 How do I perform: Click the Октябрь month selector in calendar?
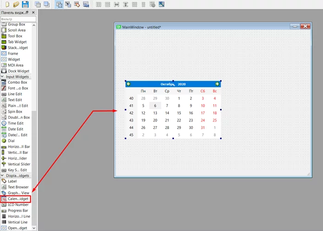[x=167, y=84]
